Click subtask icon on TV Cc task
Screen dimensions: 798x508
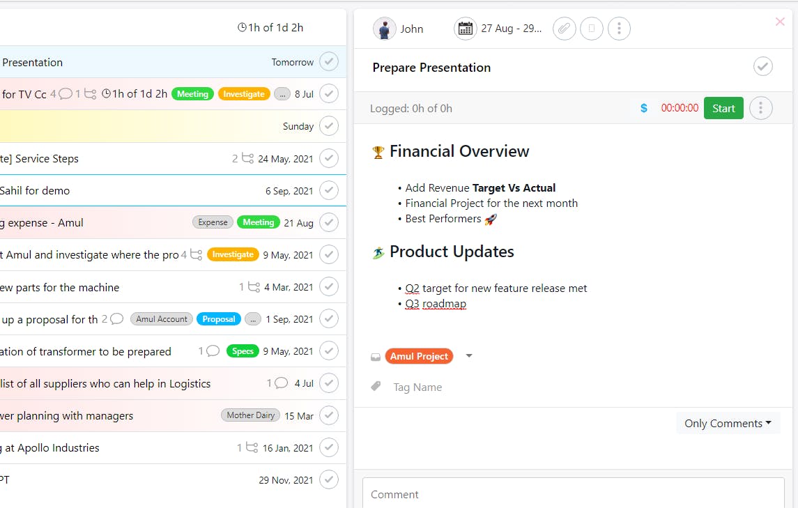(x=90, y=93)
